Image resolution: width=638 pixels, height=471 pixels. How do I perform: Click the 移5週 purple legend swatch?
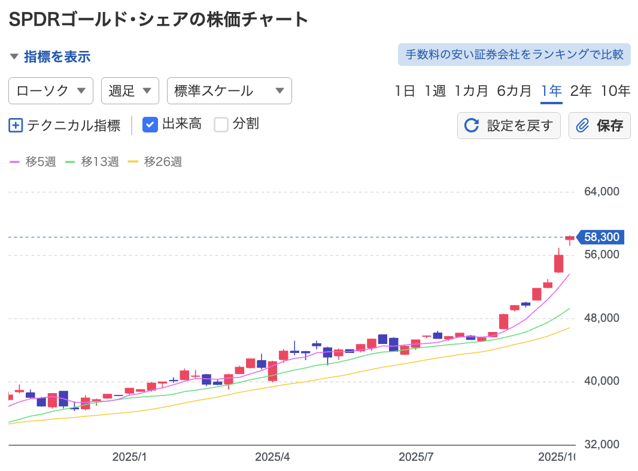click(15, 162)
